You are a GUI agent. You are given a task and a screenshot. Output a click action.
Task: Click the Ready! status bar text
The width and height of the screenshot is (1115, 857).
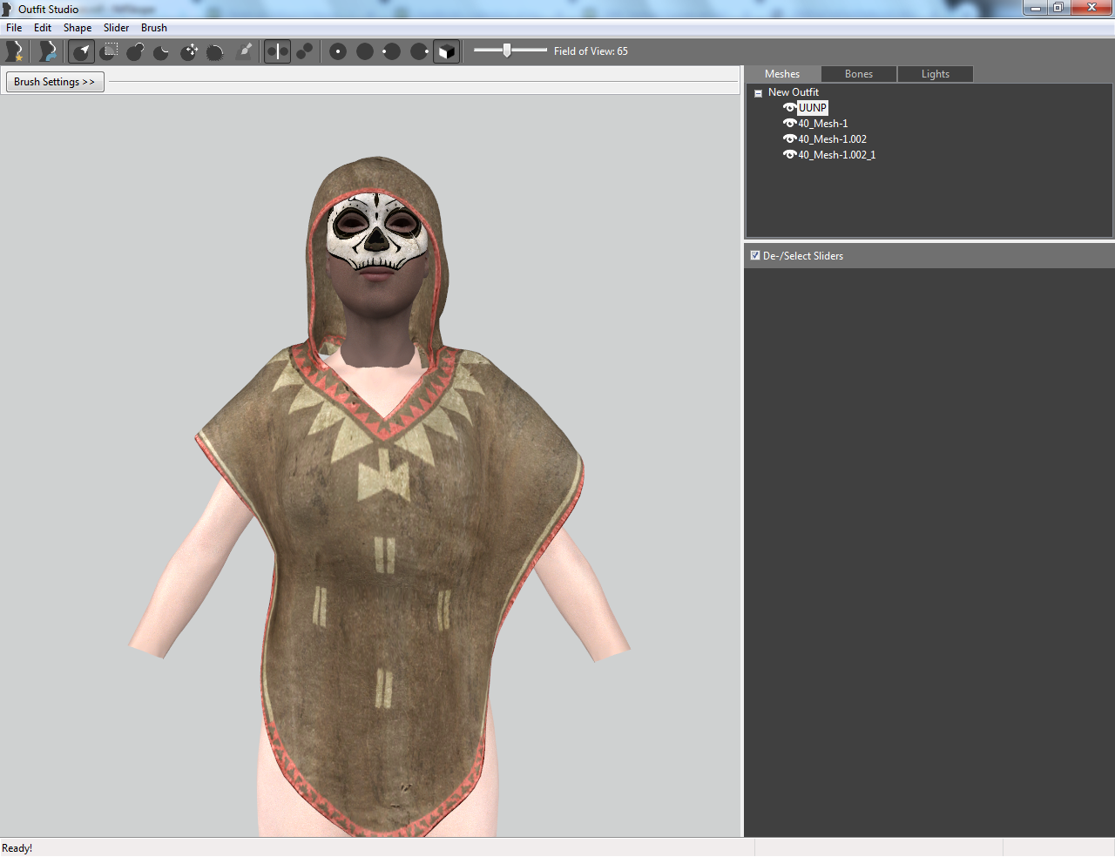tap(17, 848)
